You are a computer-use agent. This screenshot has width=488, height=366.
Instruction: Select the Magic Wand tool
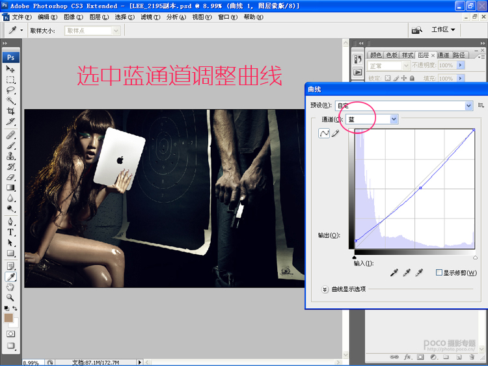tap(10, 101)
